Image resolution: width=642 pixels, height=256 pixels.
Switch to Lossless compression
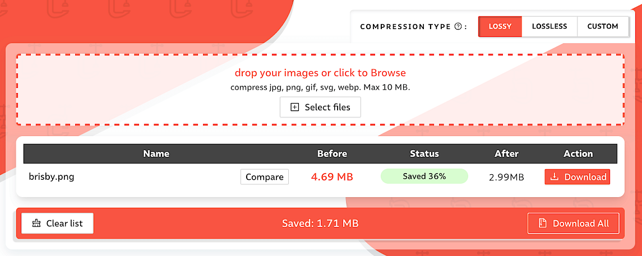549,26
